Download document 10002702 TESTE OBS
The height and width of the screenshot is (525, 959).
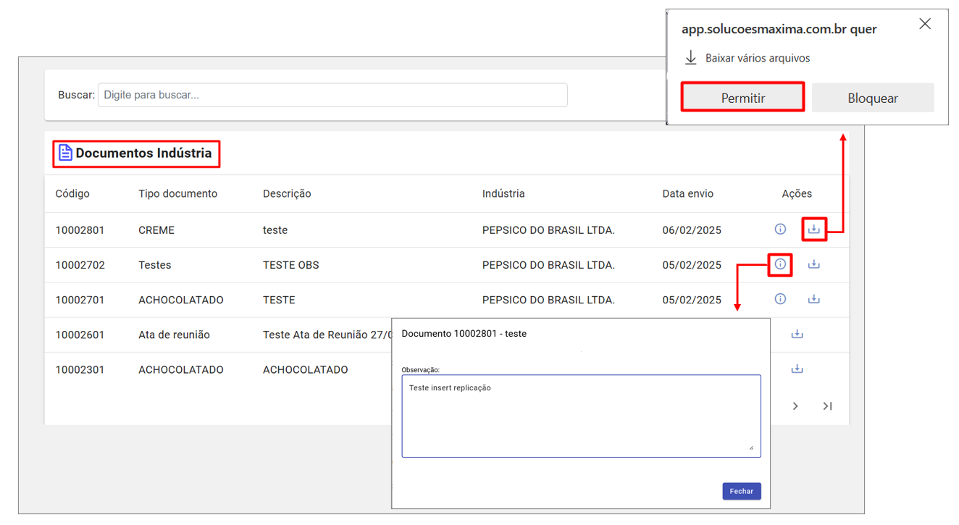[x=813, y=264]
